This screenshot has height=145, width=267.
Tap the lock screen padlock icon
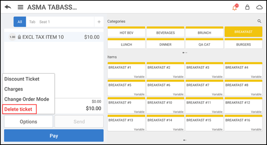pyautogui.click(x=247, y=7)
